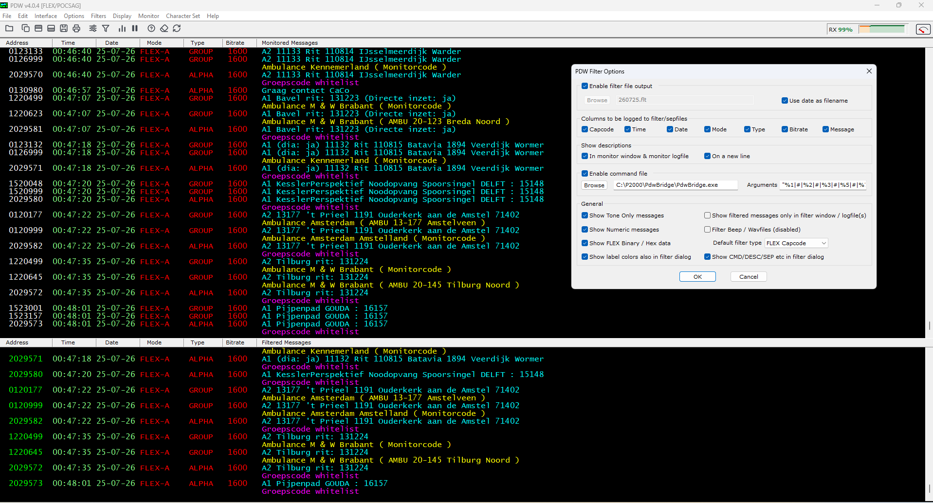The image size is (933, 503).
Task: Click 'Graag contact CaCo' message text
Action: [x=305, y=90]
